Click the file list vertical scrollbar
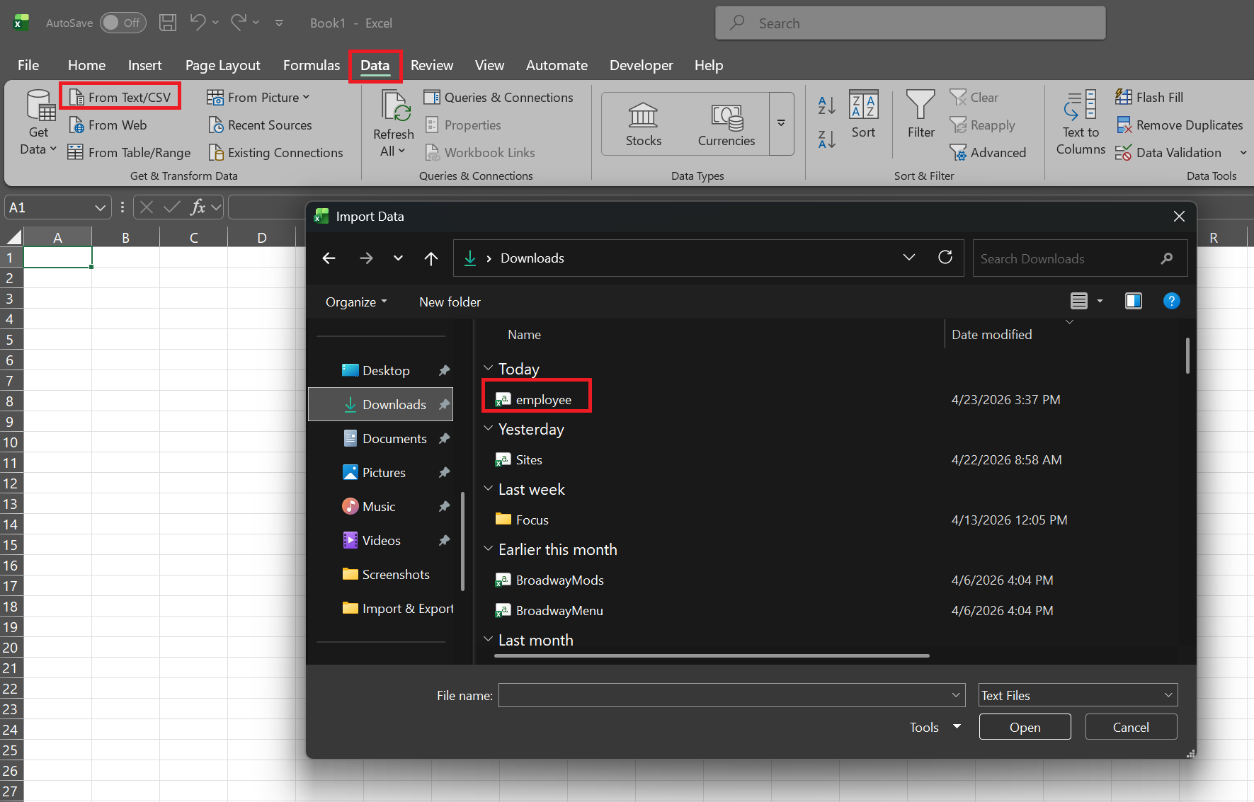 [x=1187, y=356]
